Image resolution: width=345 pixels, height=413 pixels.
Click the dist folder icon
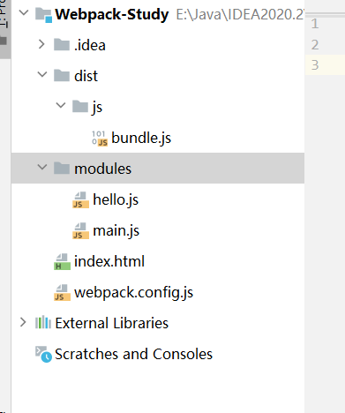pos(62,76)
